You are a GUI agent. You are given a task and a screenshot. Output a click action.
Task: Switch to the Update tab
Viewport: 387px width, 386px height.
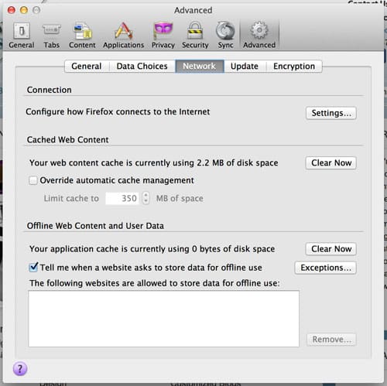245,67
